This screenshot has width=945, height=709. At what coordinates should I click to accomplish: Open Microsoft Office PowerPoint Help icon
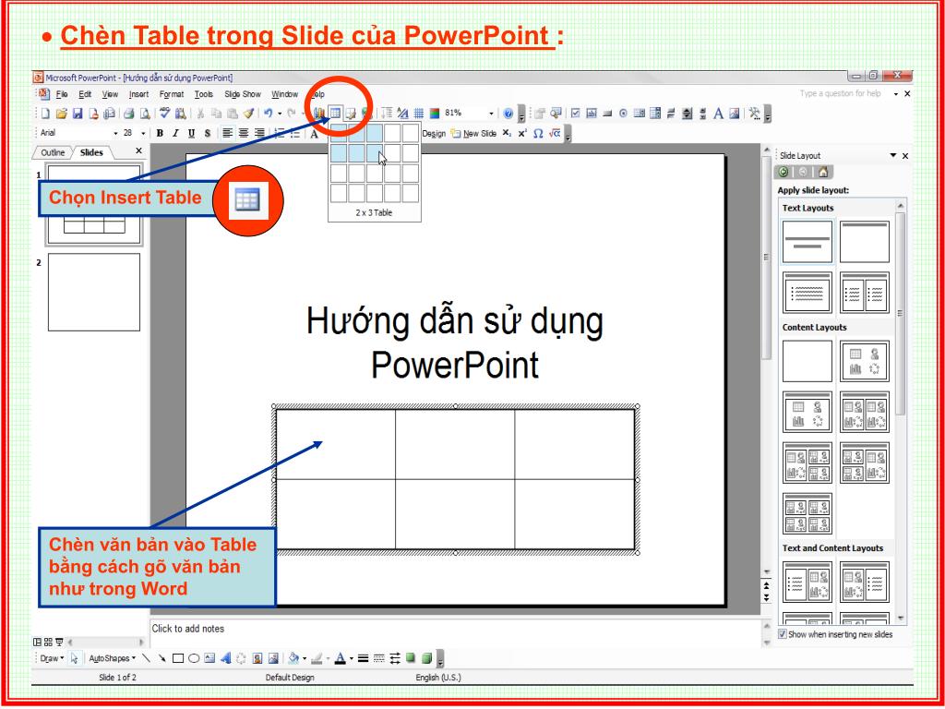tap(508, 114)
